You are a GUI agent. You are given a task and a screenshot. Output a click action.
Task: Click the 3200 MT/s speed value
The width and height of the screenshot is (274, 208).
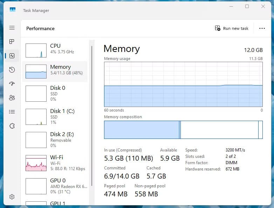(x=235, y=150)
